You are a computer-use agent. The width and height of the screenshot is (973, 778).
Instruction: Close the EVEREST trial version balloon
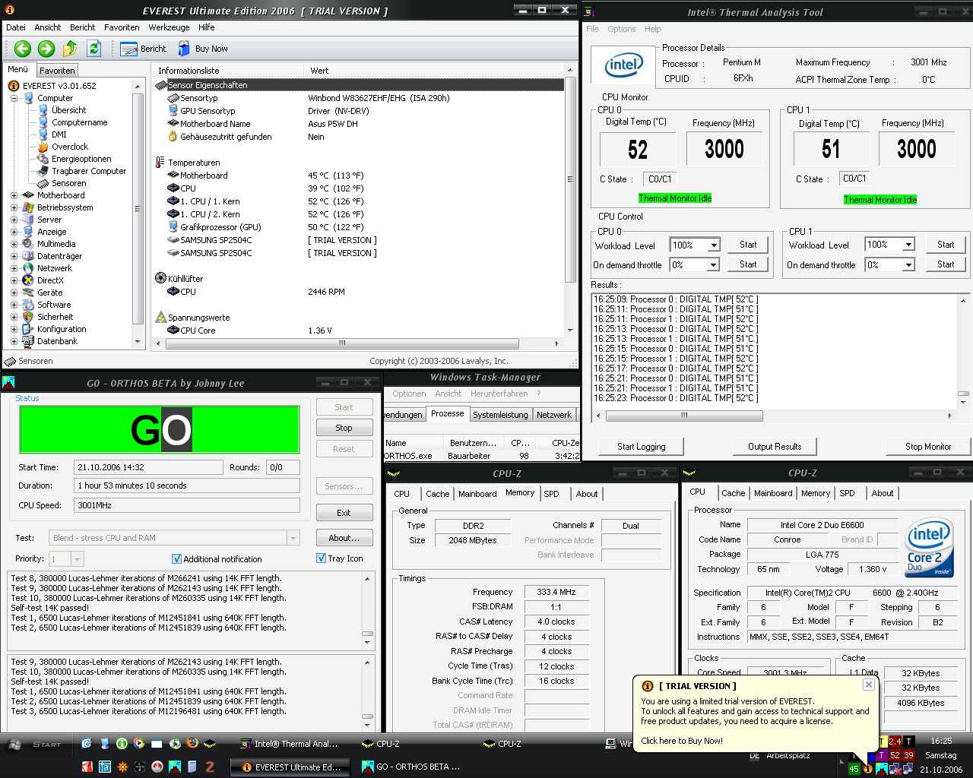(x=868, y=685)
